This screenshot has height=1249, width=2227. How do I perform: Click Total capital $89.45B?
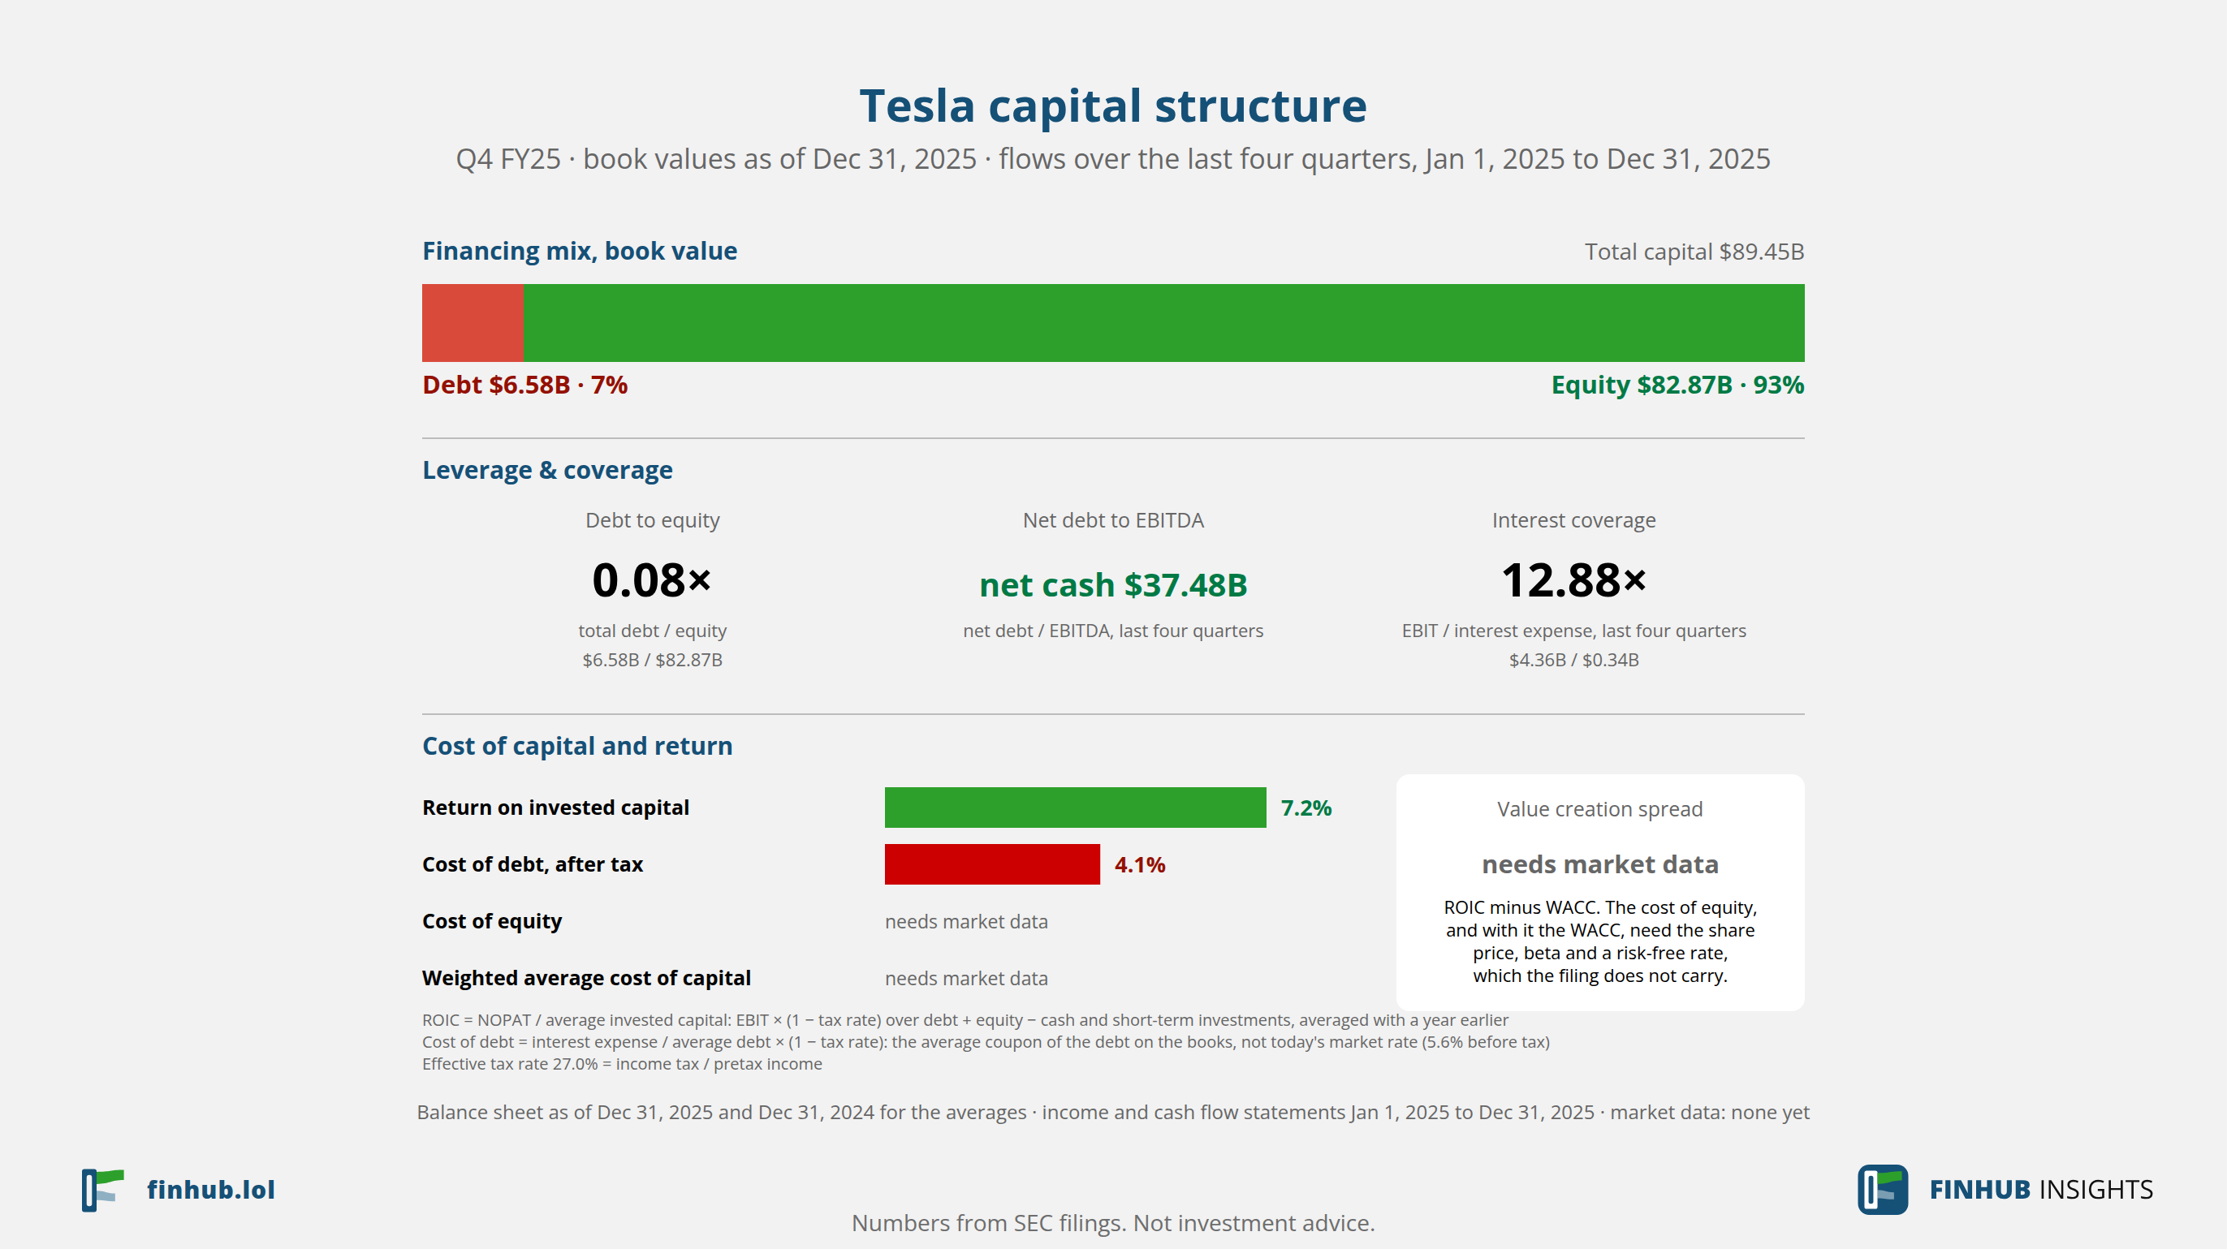pos(1694,252)
